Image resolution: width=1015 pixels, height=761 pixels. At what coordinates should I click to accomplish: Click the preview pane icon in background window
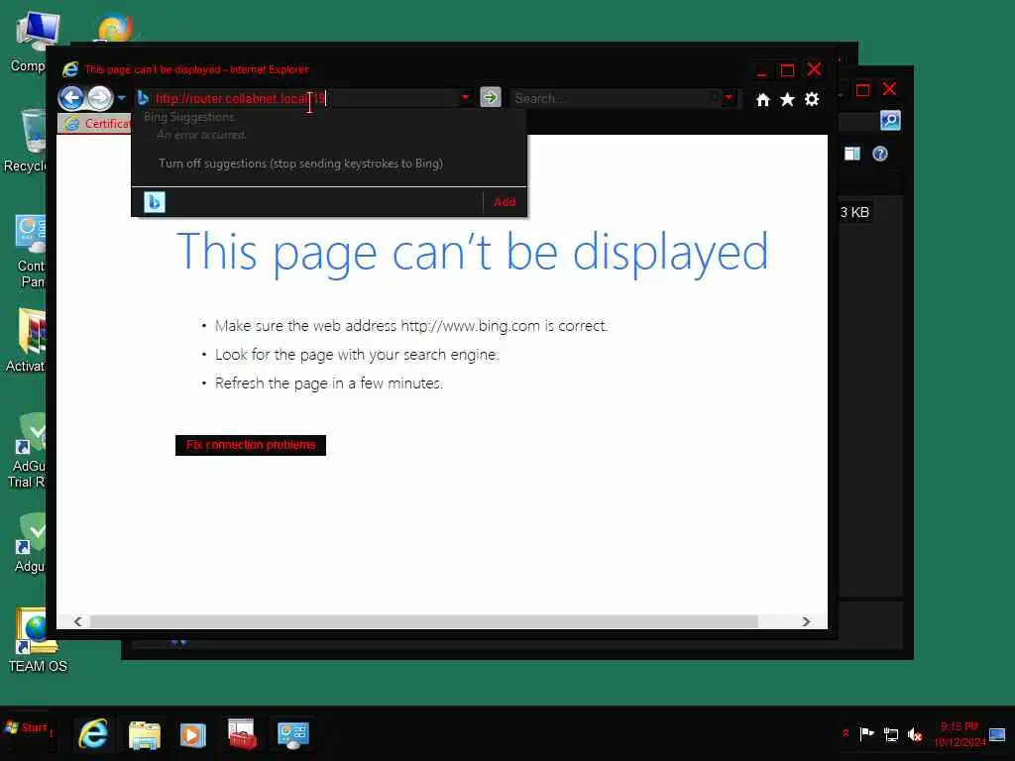(851, 154)
